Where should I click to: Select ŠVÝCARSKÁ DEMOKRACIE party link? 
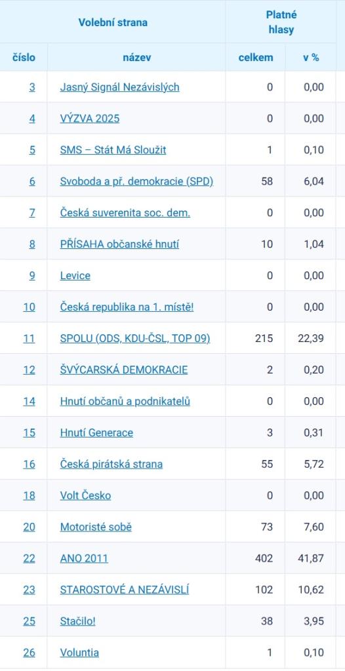click(124, 370)
